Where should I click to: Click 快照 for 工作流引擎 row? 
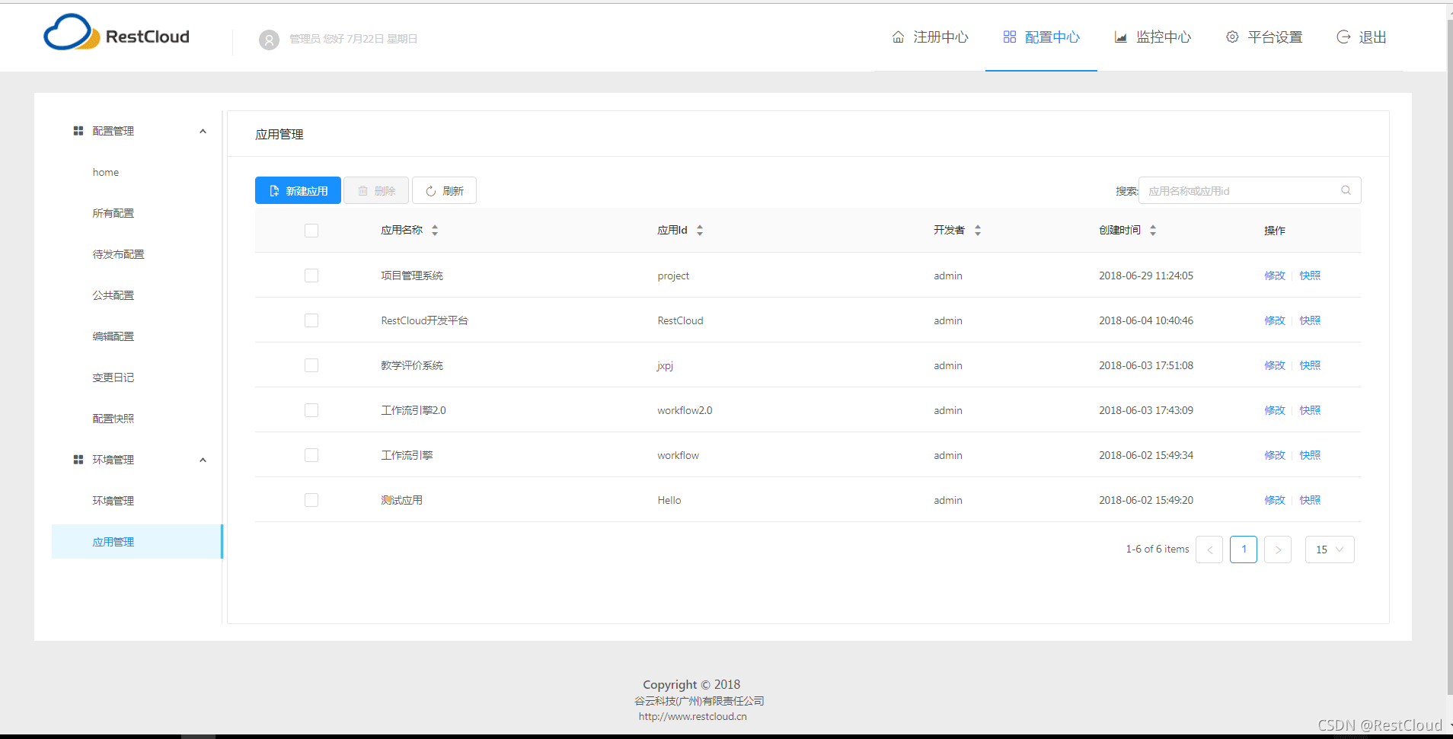point(1310,455)
